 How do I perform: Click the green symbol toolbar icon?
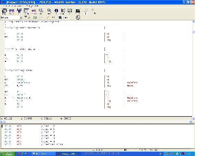tap(35, 17)
